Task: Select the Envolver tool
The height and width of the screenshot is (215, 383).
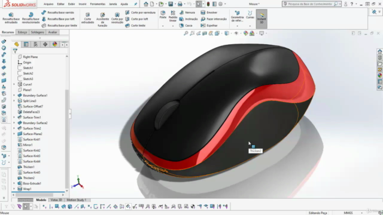Action: (209, 13)
